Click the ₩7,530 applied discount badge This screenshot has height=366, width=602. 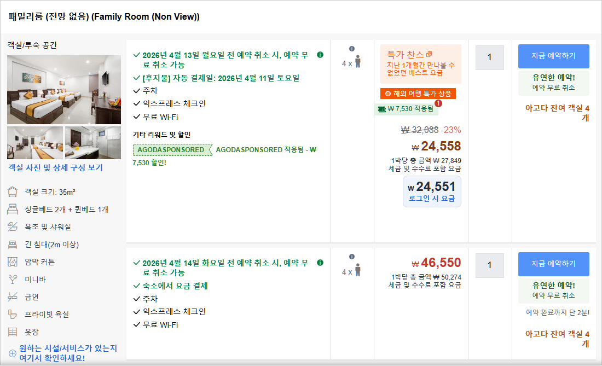406,109
